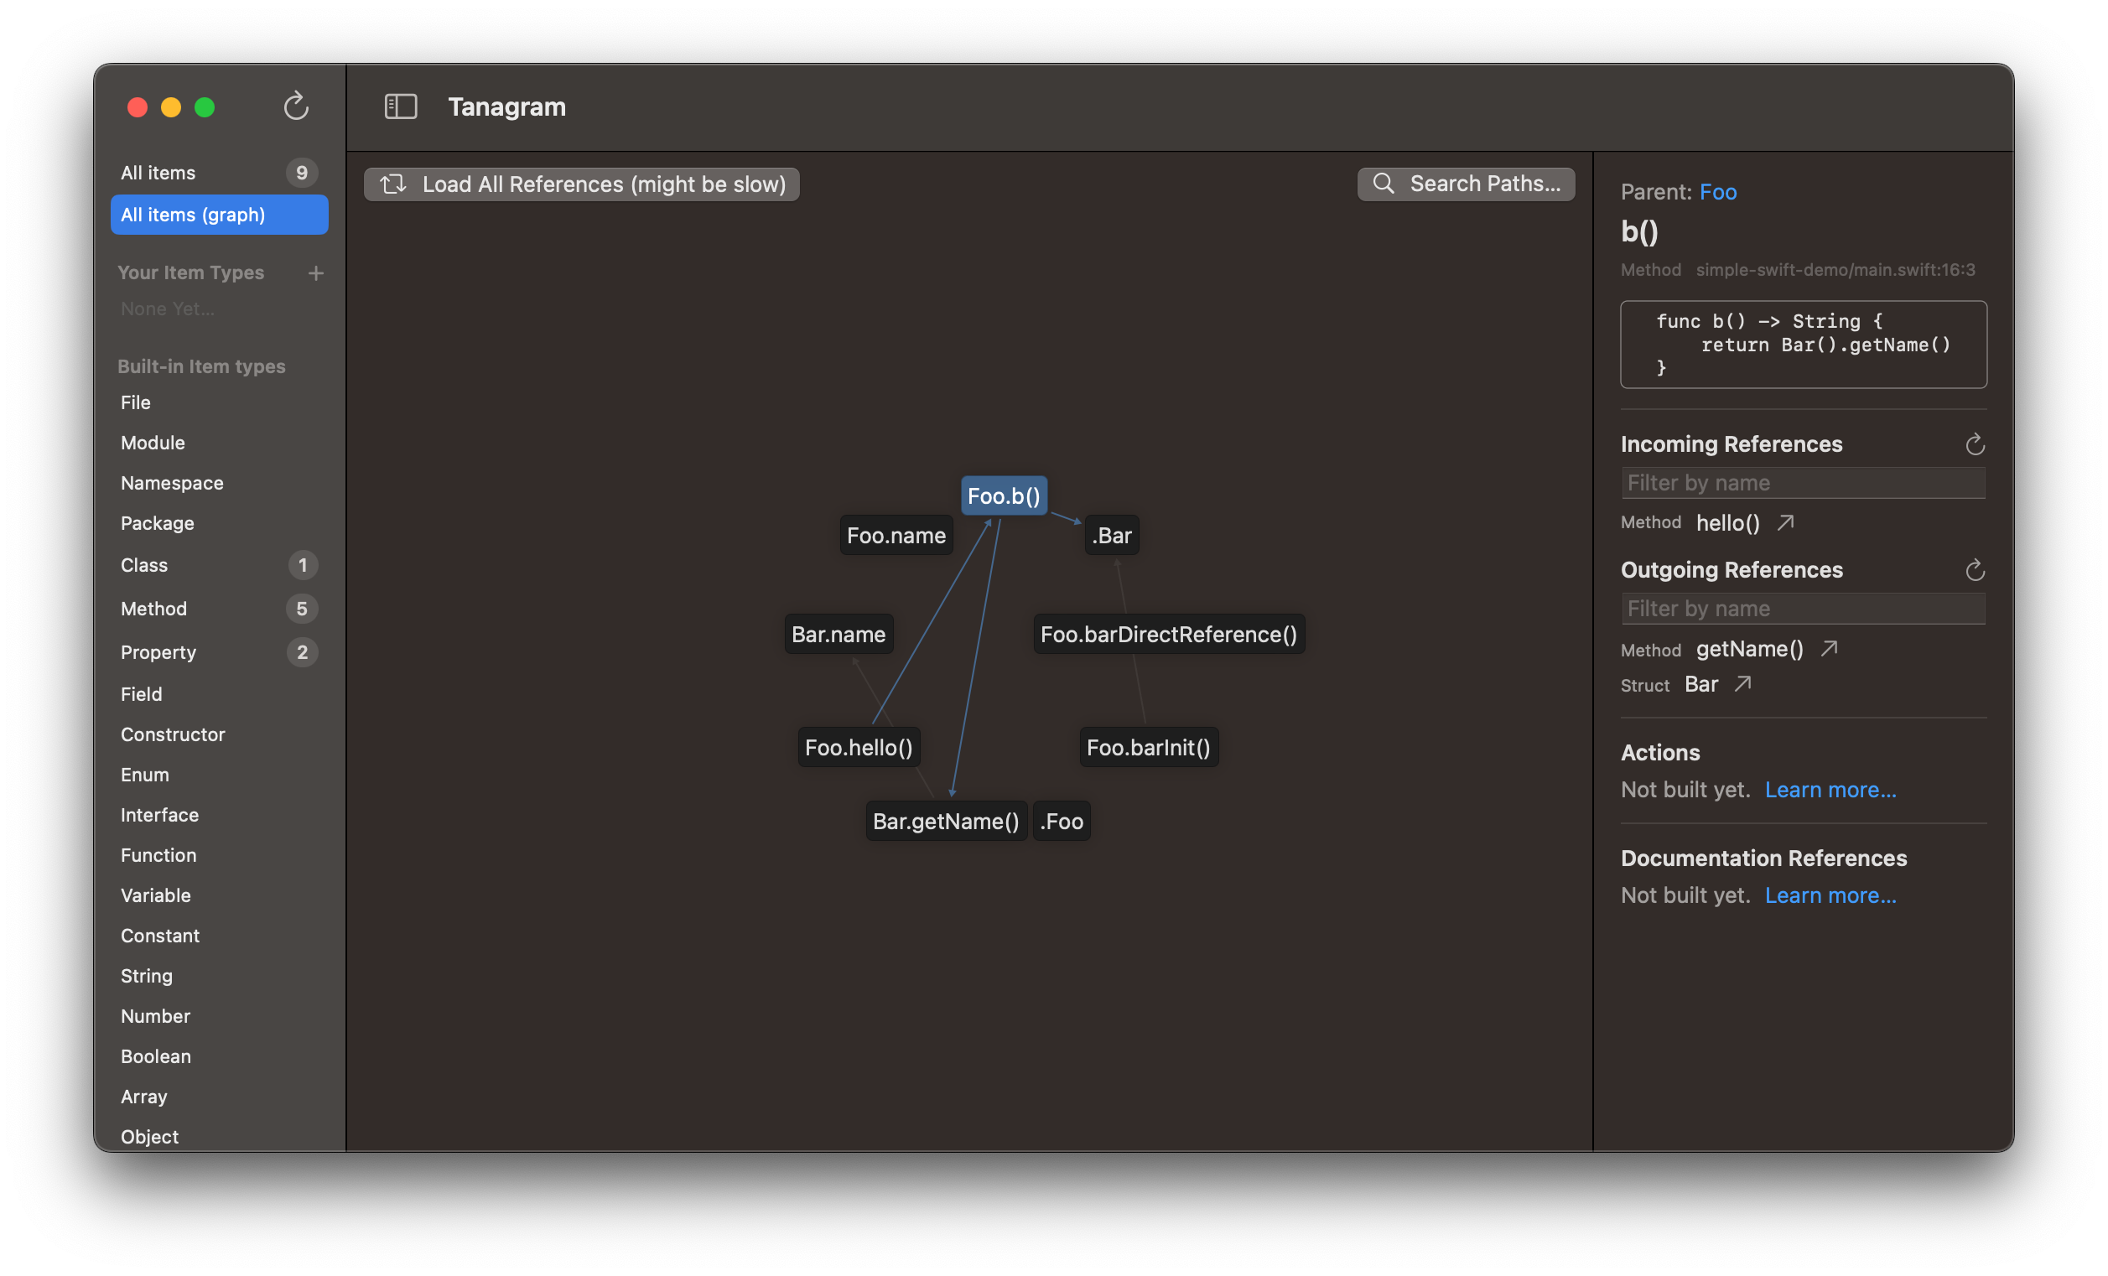
Task: Expand the Method item type in sidebar
Action: (152, 608)
